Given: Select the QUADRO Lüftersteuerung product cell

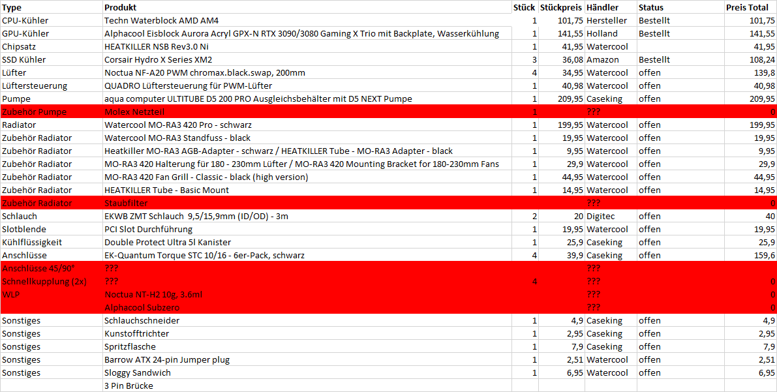Looking at the screenshot, I should pos(307,85).
